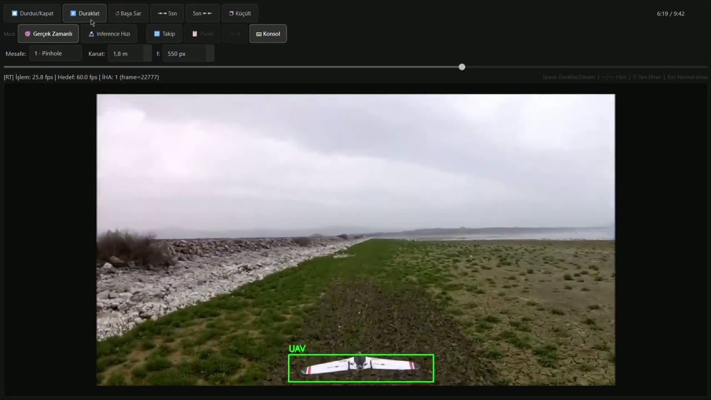Click the Kanat field showing 1,8 m

coord(129,54)
